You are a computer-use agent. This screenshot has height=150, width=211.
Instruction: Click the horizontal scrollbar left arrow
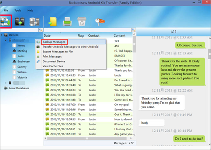tap(45, 139)
